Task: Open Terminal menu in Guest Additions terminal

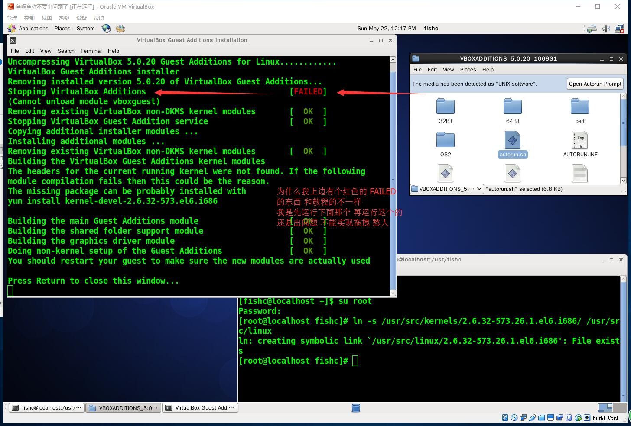Action: [x=91, y=51]
